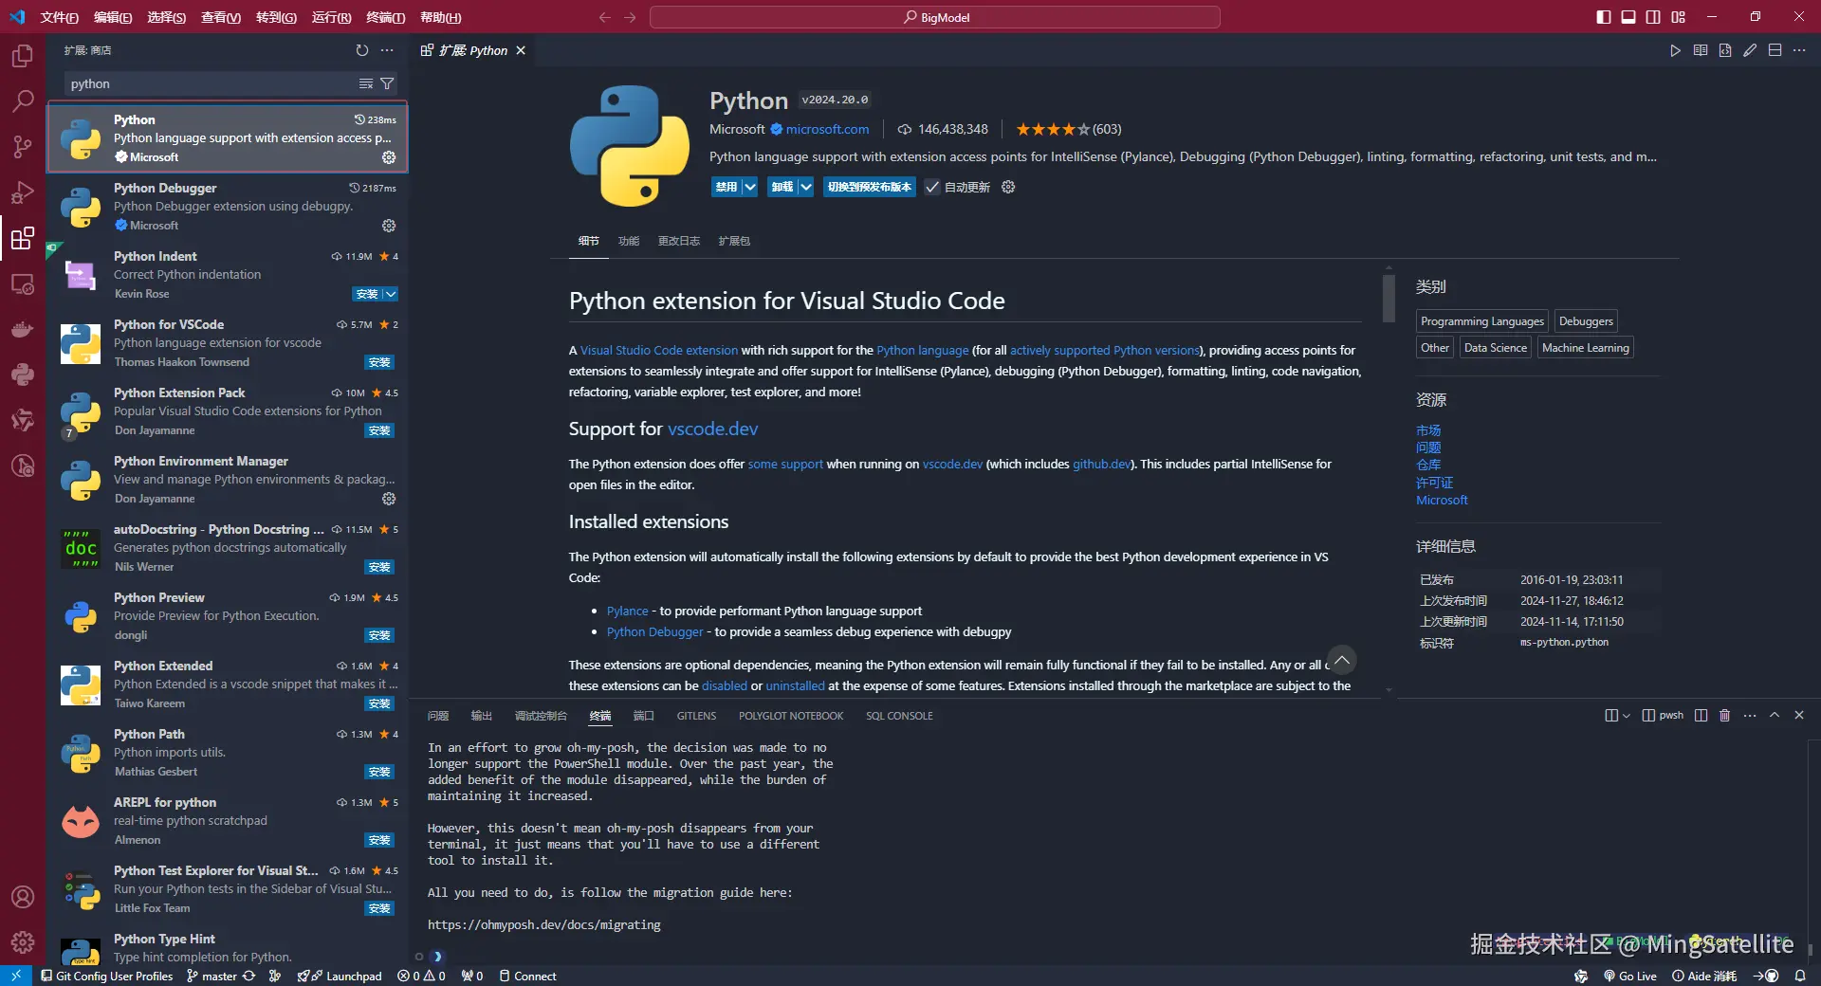Select the Python Debugger extension item
The width and height of the screenshot is (1821, 986).
[228, 207]
